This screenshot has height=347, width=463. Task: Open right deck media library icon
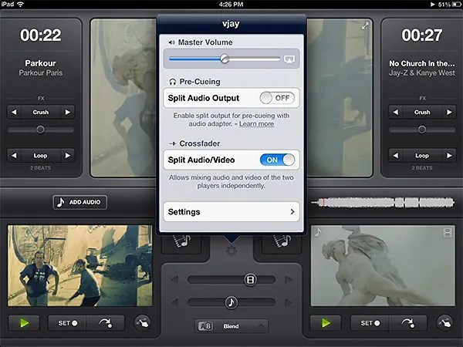tap(282, 243)
